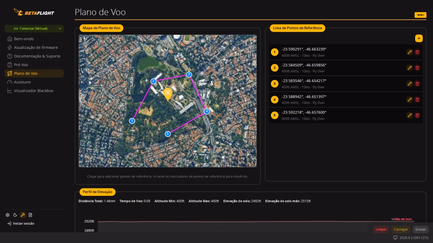Delete waypoint 1 using its trash icon
Image resolution: width=433 pixels, height=243 pixels.
(x=417, y=52)
